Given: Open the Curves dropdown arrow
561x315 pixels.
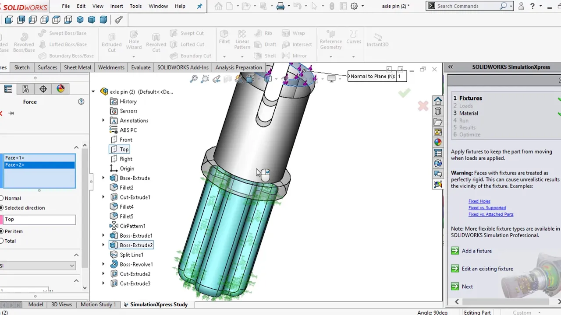Looking at the screenshot, I should 353,56.
